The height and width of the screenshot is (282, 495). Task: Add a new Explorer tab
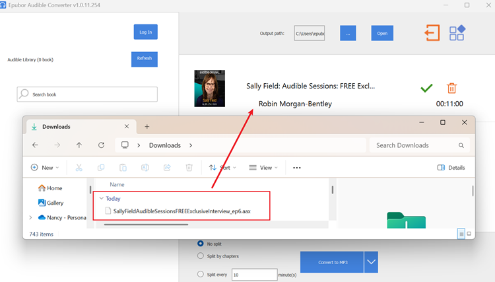[x=147, y=127]
